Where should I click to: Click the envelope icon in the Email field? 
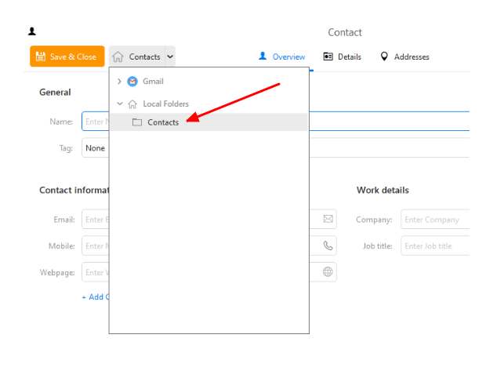pyautogui.click(x=328, y=219)
